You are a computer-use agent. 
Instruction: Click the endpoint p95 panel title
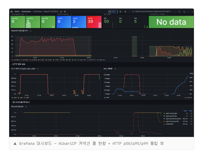click(x=17, y=107)
